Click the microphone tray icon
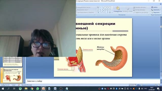This screenshot has height=91, width=162. (x=139, y=89)
